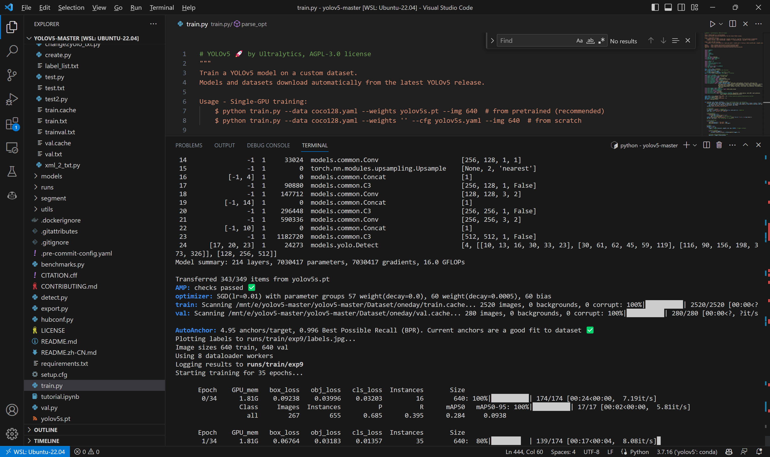Open the Source Control view
The height and width of the screenshot is (457, 770).
click(x=12, y=75)
